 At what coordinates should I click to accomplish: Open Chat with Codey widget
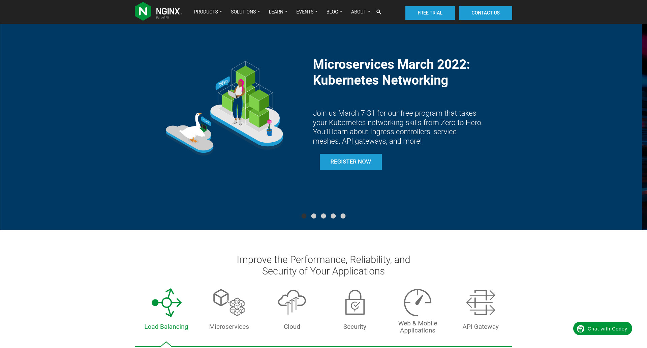click(x=603, y=329)
